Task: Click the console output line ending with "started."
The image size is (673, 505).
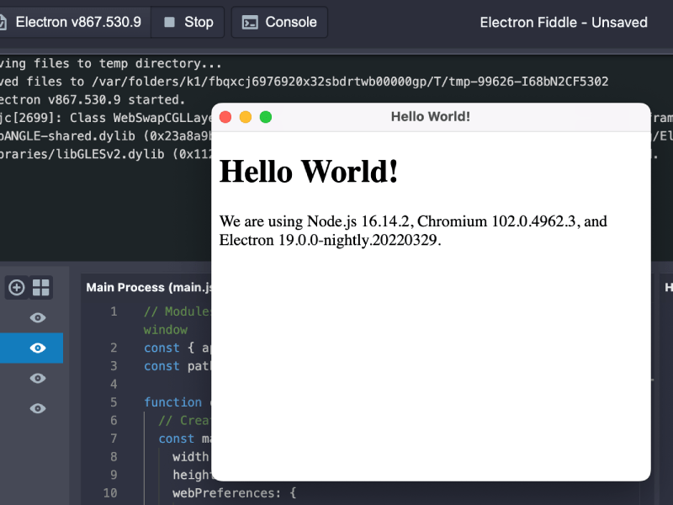Action: [93, 99]
